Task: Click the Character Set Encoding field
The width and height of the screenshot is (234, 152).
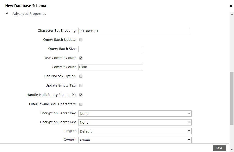Action: coord(134,31)
